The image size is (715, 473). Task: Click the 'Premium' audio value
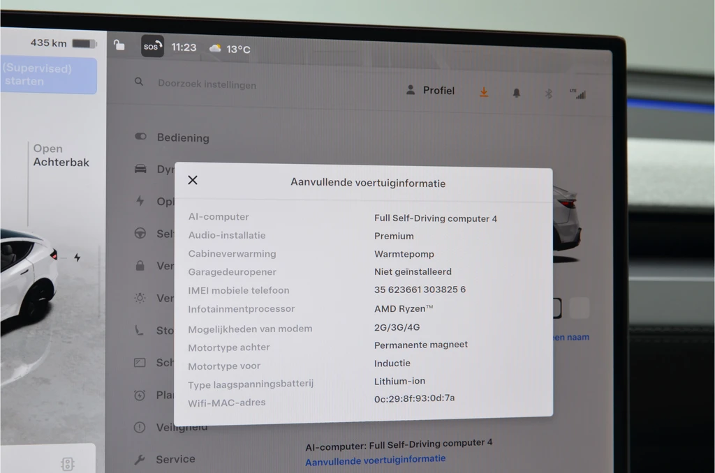point(394,236)
